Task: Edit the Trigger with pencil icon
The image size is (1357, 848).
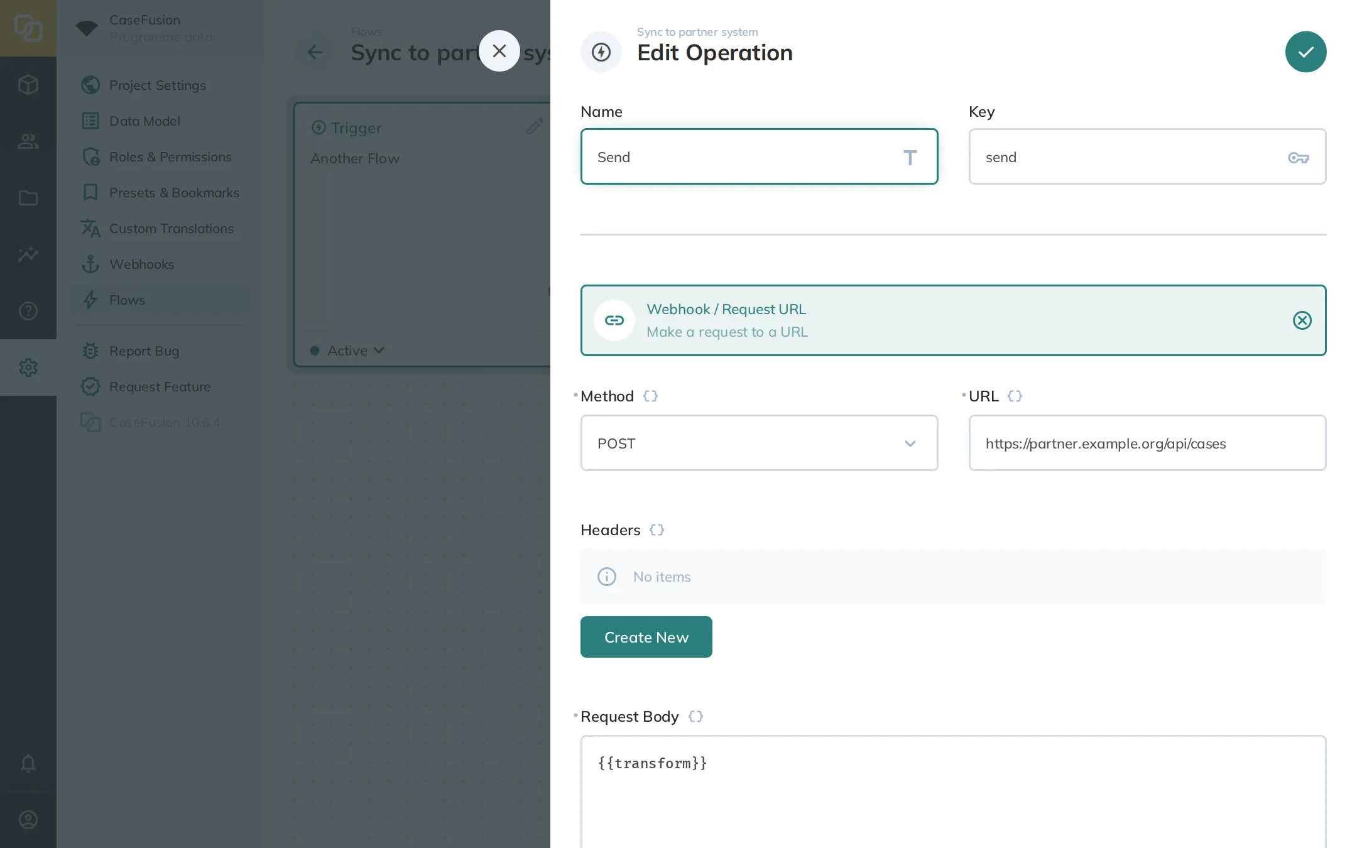Action: (534, 127)
